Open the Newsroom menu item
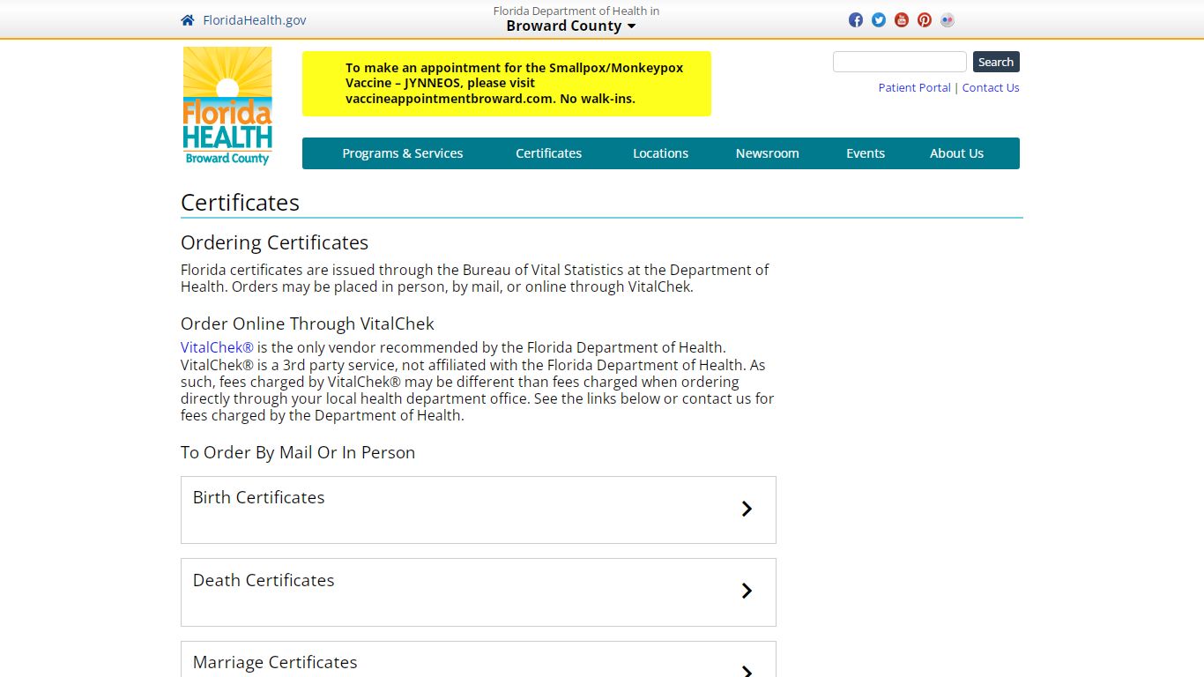The image size is (1204, 677). pyautogui.click(x=768, y=153)
